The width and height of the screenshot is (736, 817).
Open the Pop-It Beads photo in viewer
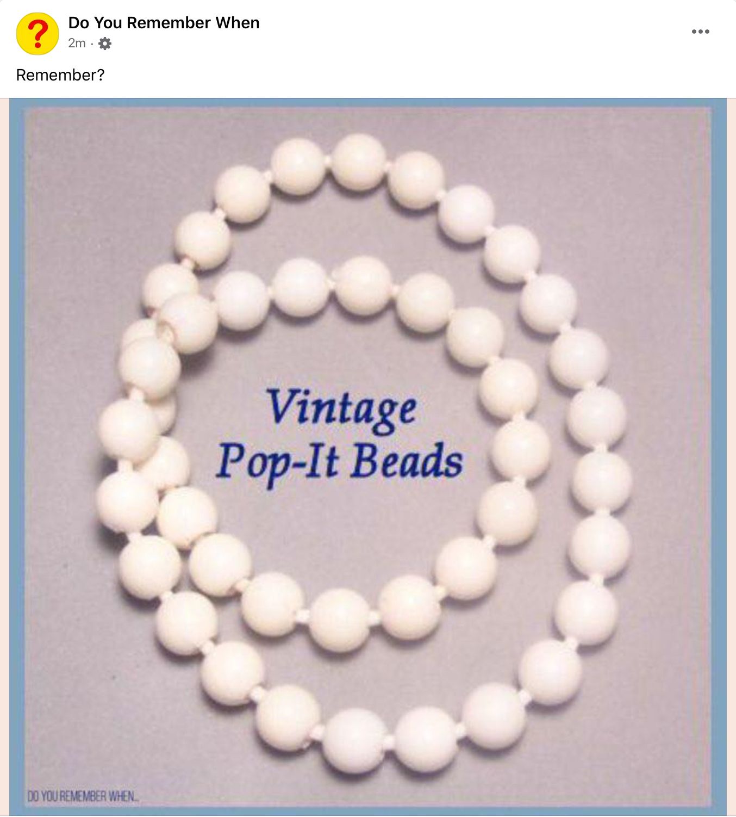(368, 457)
